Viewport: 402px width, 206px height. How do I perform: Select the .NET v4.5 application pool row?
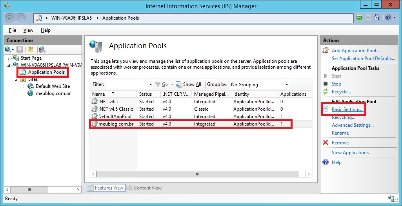coord(201,102)
